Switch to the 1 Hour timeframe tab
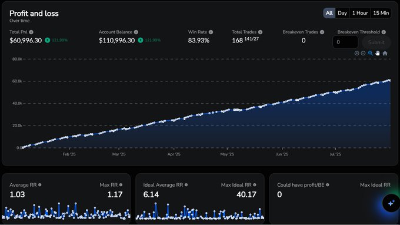Screen dimensions: 400x225 tap(360, 13)
